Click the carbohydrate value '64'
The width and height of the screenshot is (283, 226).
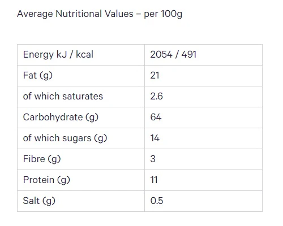156,117
